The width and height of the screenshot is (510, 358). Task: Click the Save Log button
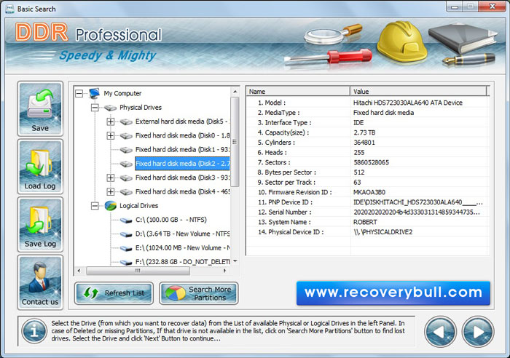[x=40, y=225]
